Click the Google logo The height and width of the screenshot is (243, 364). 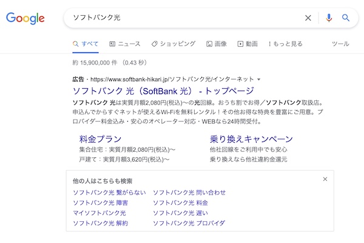point(25,18)
